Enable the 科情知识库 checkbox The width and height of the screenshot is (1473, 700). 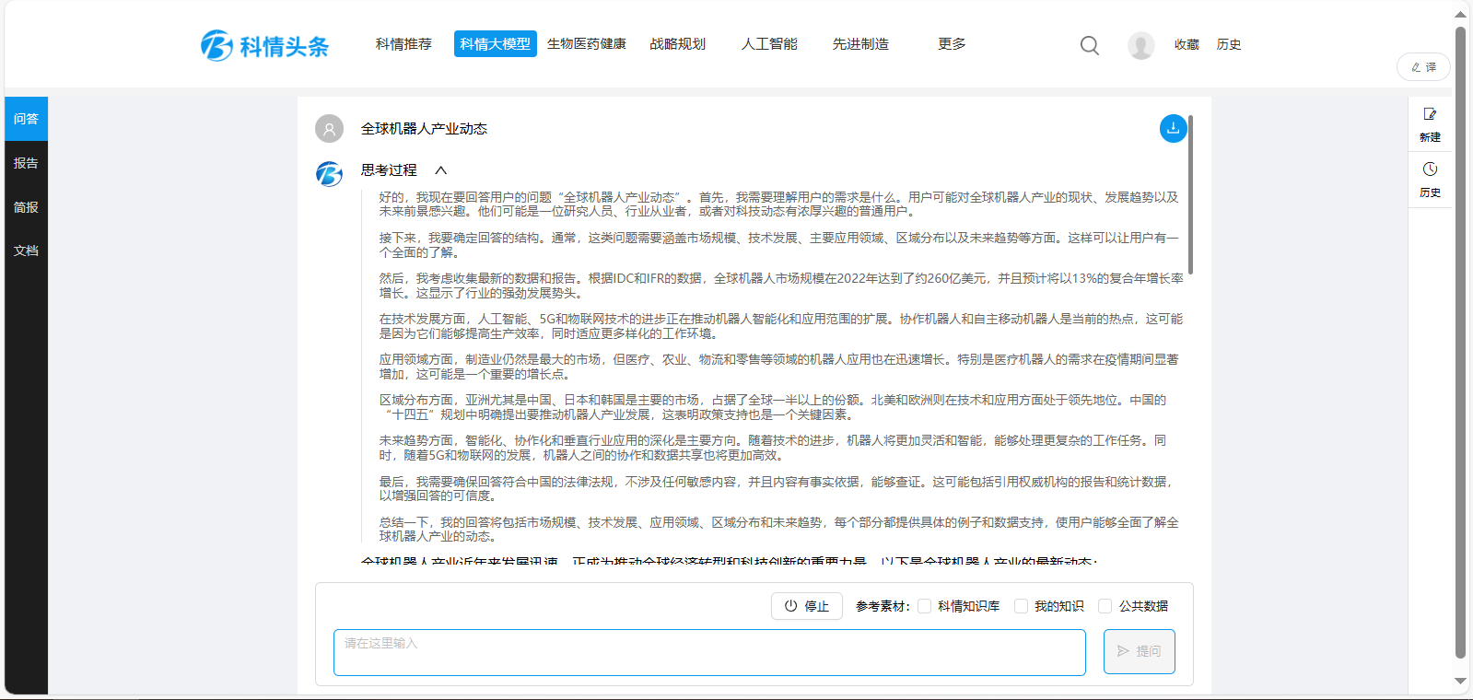[x=924, y=606]
